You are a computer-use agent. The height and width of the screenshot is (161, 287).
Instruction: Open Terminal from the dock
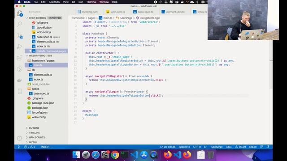[125, 155]
